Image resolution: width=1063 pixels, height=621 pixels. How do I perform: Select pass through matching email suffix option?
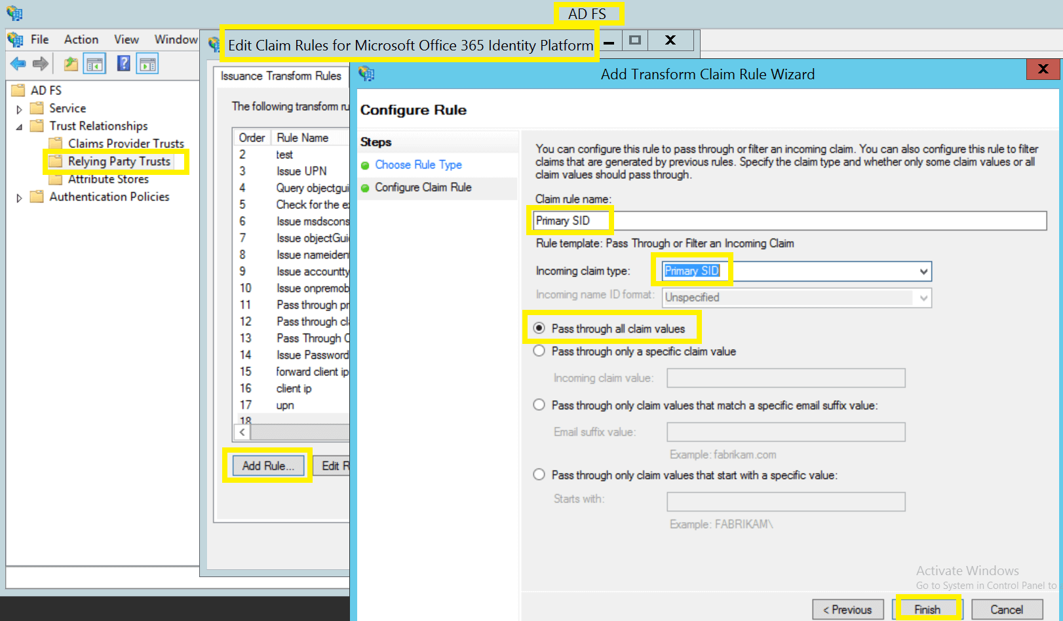point(539,405)
